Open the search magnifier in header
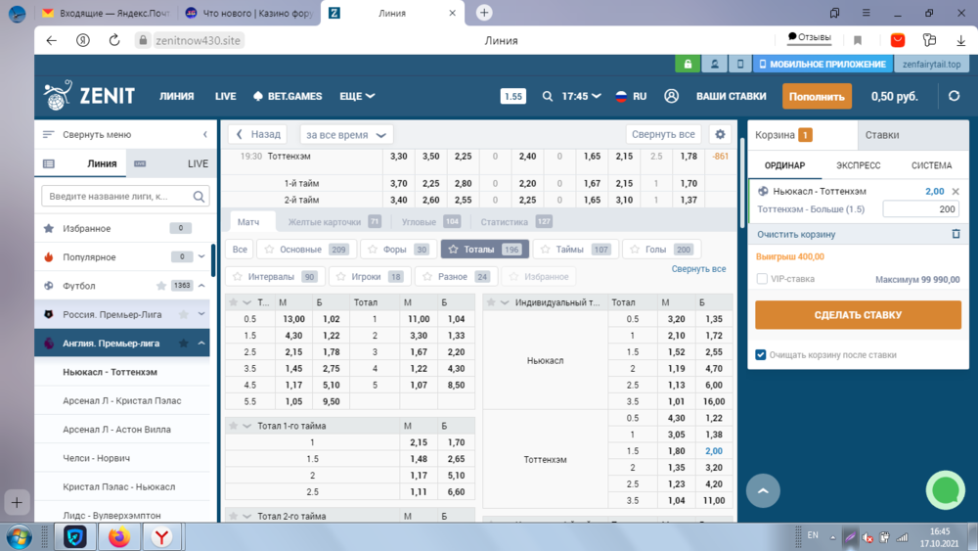The width and height of the screenshot is (978, 551). pyautogui.click(x=547, y=96)
